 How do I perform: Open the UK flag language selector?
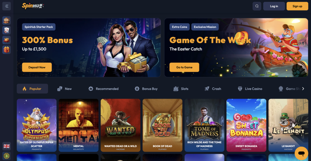coord(7,146)
